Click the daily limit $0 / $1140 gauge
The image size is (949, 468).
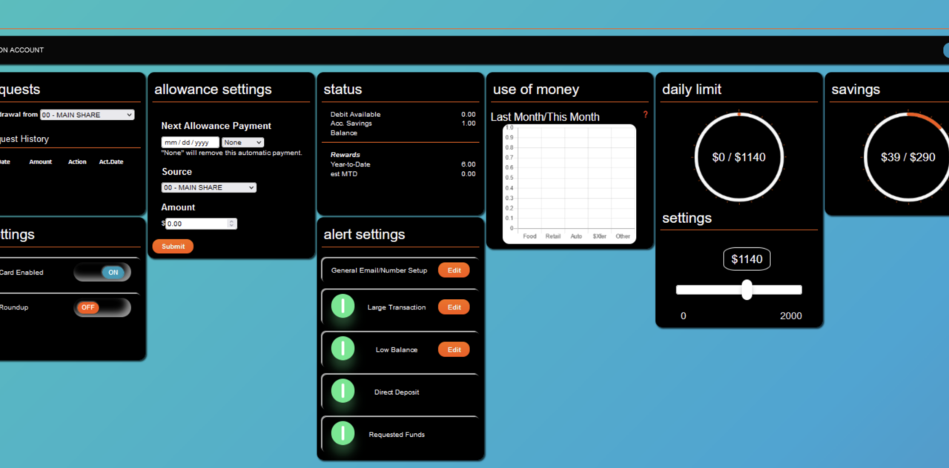(x=738, y=157)
